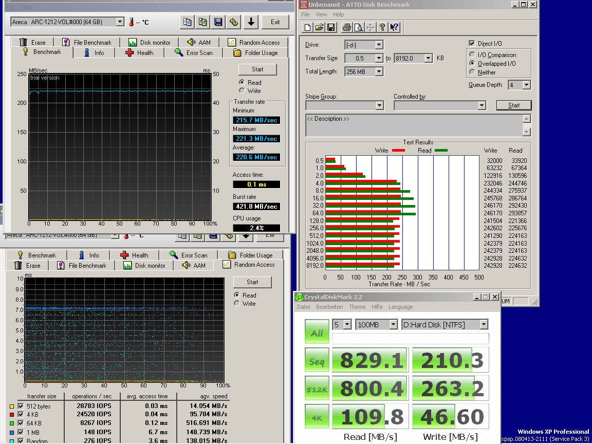Screen dimensions: 592x444
Task: Click the save screenshot floppy icon in HD Tune
Action: click(218, 22)
